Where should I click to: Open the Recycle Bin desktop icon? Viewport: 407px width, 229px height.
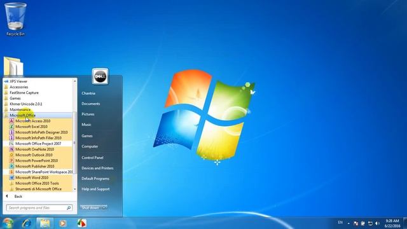(x=15, y=19)
